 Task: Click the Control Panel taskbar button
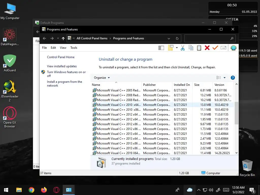pos(69,190)
